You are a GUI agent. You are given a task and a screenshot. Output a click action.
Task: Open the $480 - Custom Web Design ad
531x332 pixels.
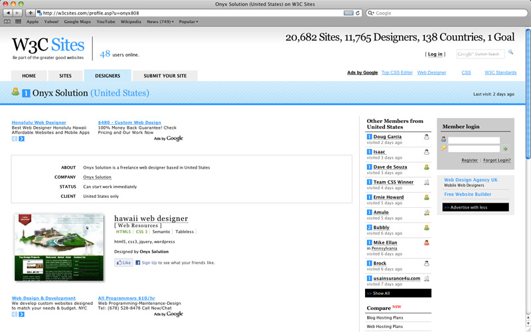click(x=129, y=123)
